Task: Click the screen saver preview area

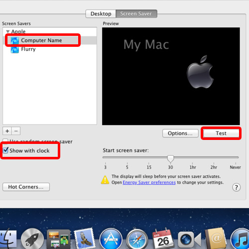Action: tap(171, 76)
